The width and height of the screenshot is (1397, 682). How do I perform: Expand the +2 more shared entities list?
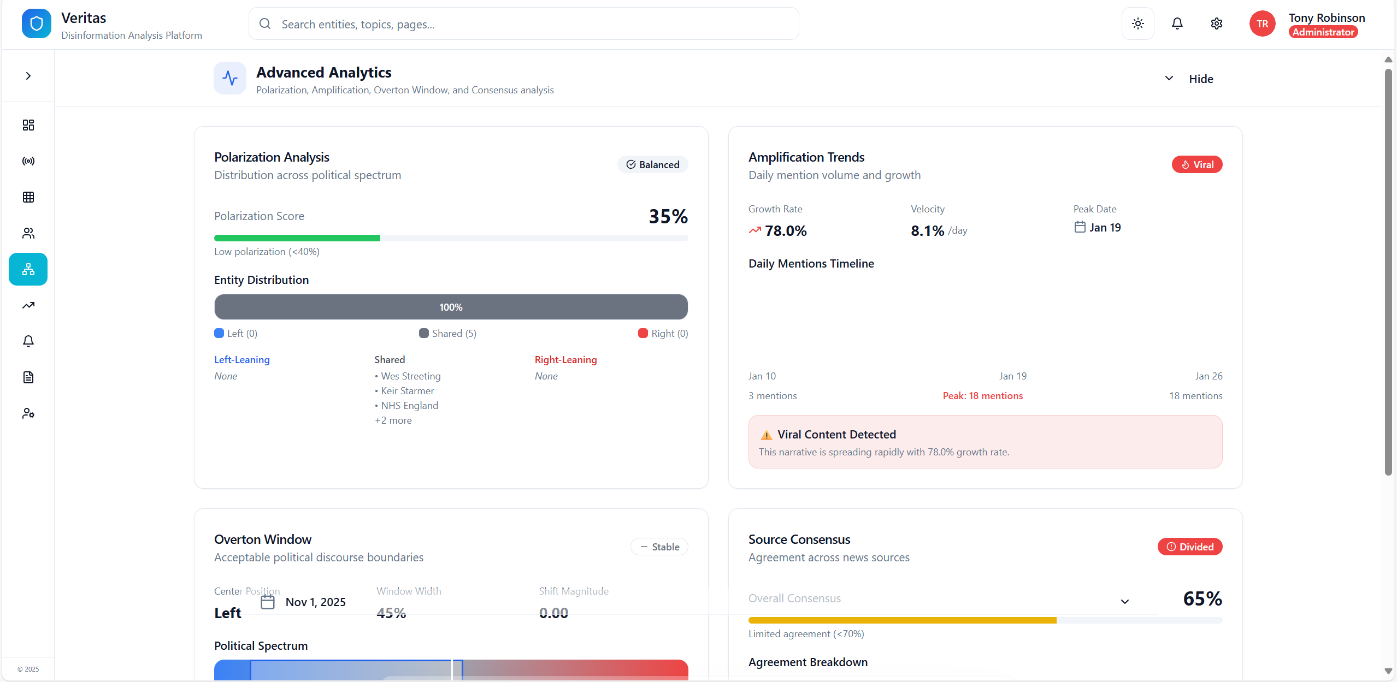(x=393, y=420)
